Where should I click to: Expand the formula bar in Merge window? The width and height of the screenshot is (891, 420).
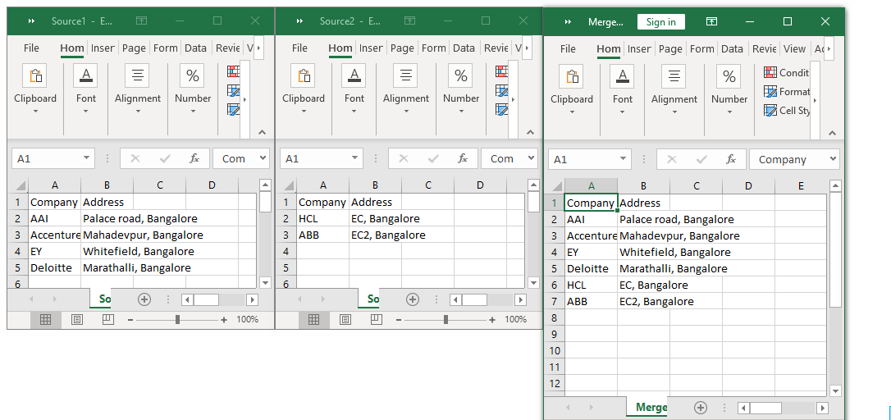(834, 159)
